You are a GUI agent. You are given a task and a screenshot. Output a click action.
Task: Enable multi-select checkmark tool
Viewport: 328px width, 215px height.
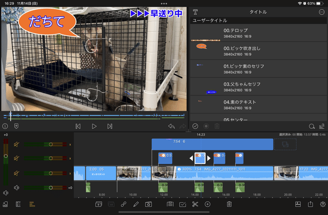click(x=182, y=204)
